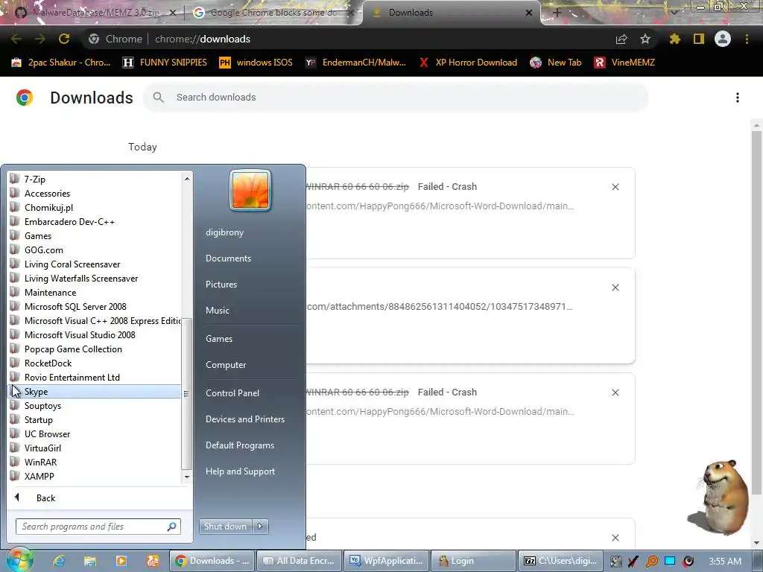Open Devices and Printers
Image resolution: width=763 pixels, height=572 pixels.
pos(244,419)
